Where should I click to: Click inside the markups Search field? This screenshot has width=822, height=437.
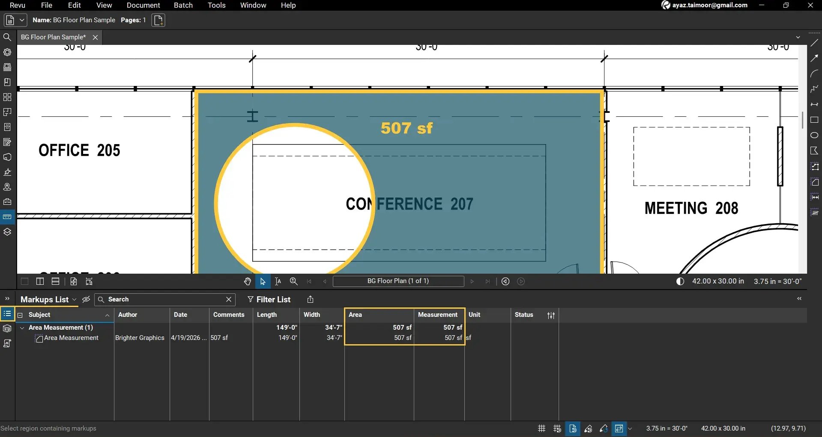(x=165, y=299)
